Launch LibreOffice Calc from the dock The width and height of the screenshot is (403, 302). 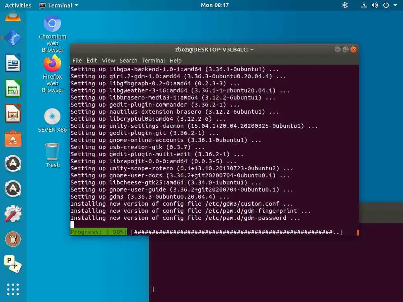click(x=13, y=88)
